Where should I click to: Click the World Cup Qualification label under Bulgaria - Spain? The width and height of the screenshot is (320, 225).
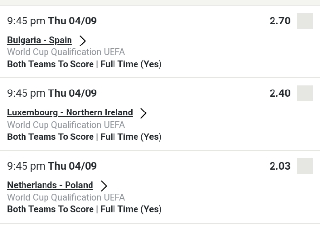(x=66, y=52)
